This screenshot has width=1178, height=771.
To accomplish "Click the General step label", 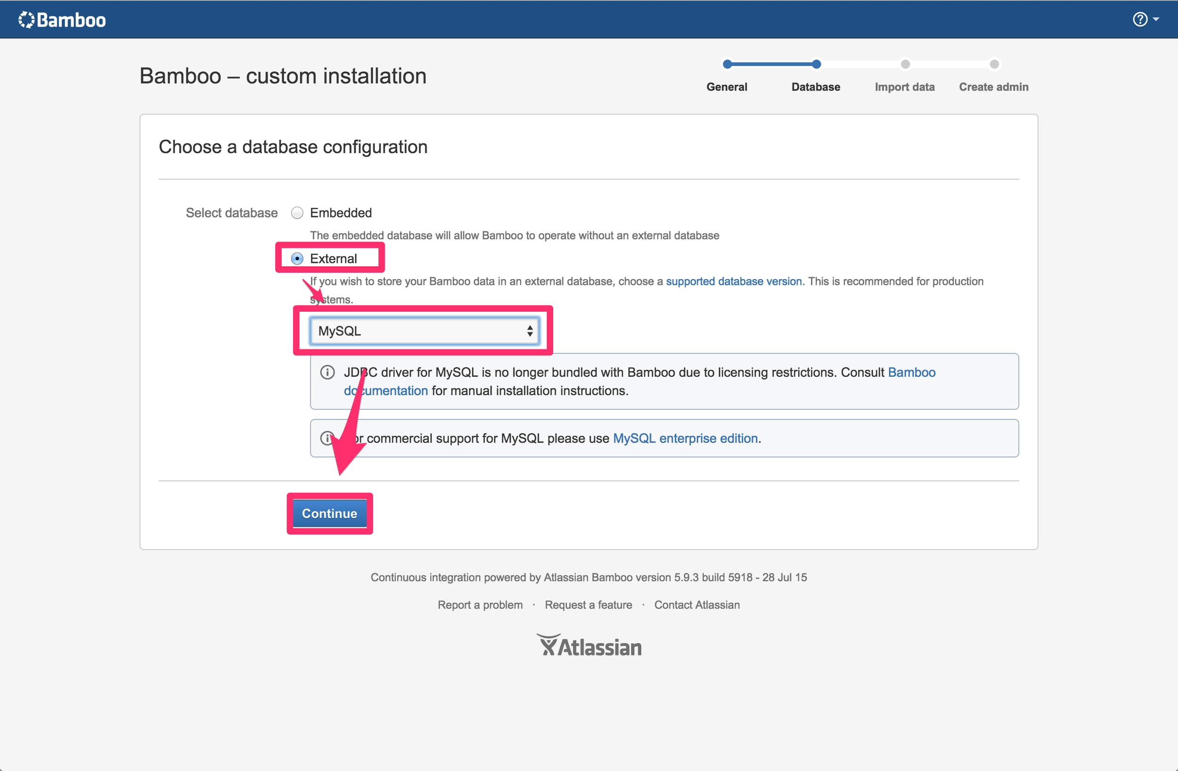I will (x=727, y=87).
